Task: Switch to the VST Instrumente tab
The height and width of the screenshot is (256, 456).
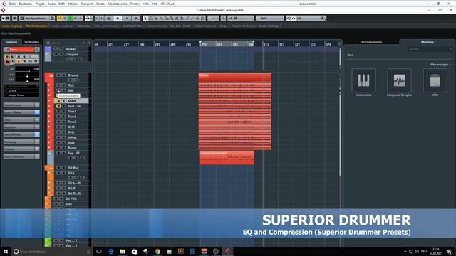Action: click(x=371, y=42)
